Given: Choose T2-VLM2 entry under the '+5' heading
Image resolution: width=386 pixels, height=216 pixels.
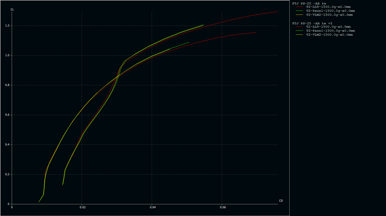Looking at the screenshot, I should tap(329, 35).
